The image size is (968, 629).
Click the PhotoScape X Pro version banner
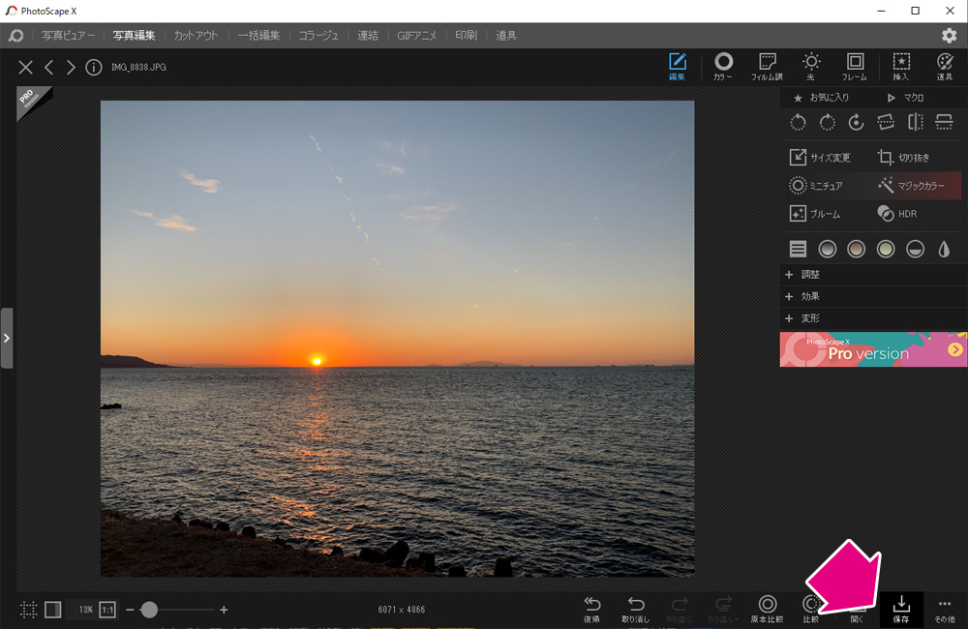click(873, 349)
